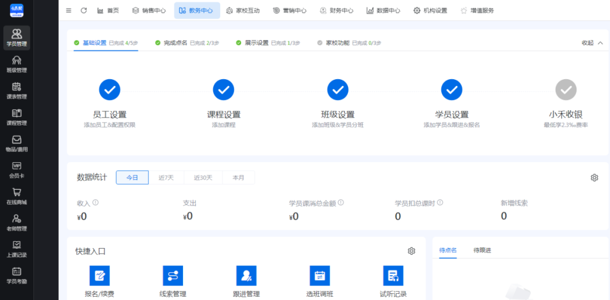Open 学员管理 in the left sidebar
Viewport: 610px width, 300px height.
[x=16, y=37]
